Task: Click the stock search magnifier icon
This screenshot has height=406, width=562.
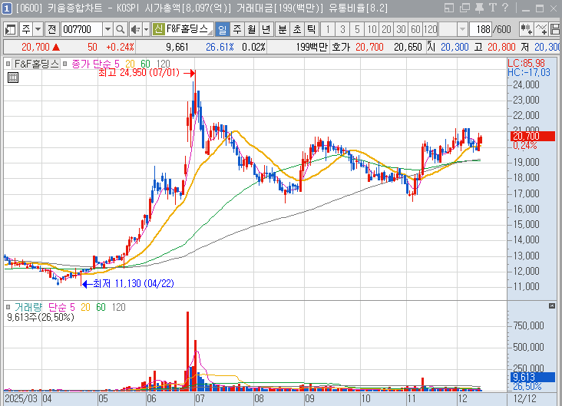Action: tap(121, 29)
